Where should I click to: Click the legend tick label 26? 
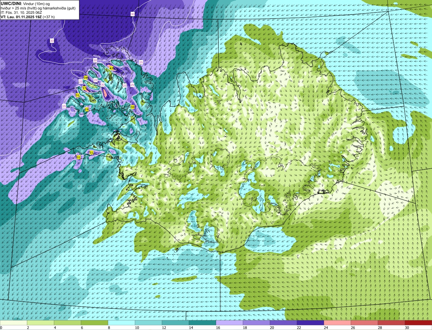[x=353, y=328]
